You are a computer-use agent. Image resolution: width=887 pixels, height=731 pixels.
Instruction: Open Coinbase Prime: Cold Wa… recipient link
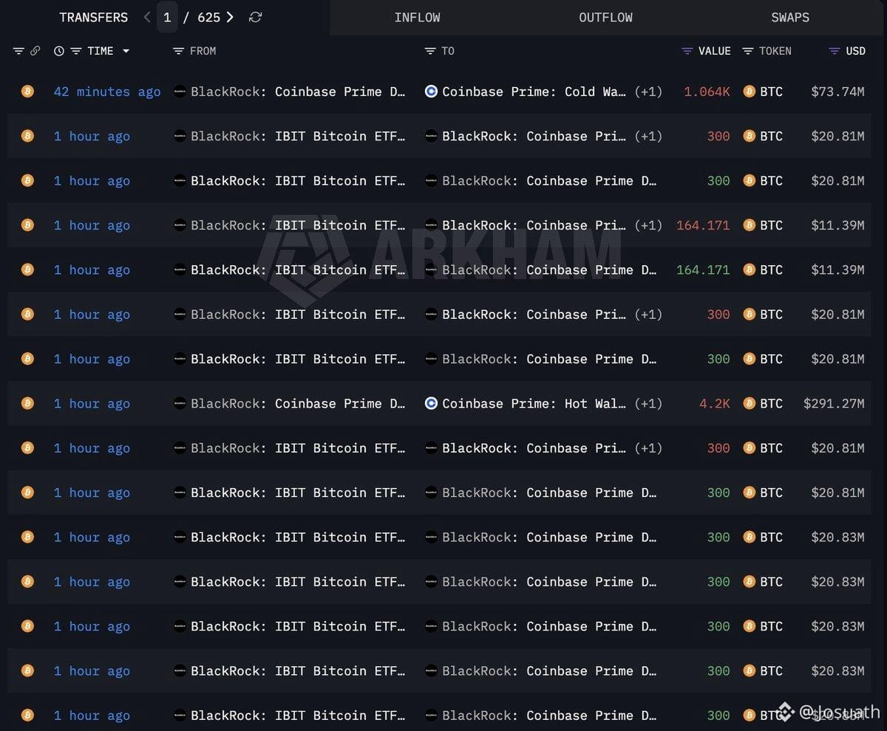(534, 92)
